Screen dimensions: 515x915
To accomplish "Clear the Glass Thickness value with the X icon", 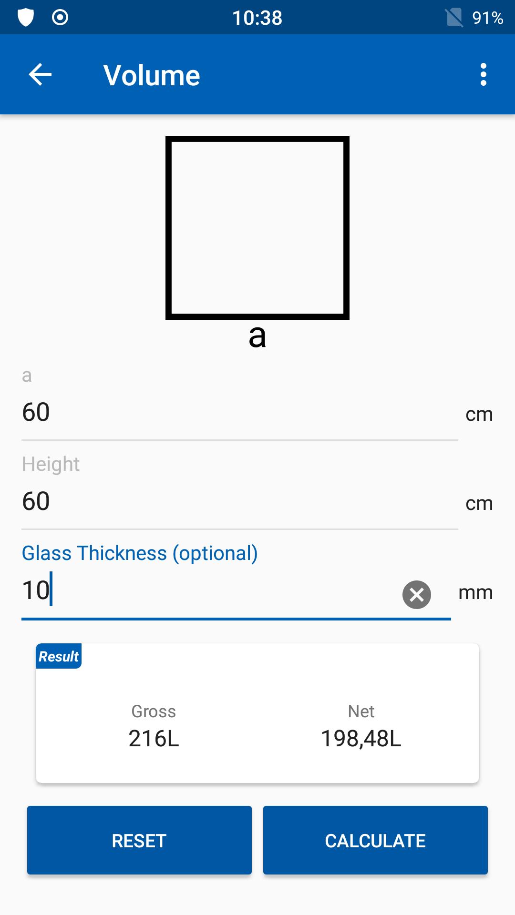I will (x=415, y=594).
